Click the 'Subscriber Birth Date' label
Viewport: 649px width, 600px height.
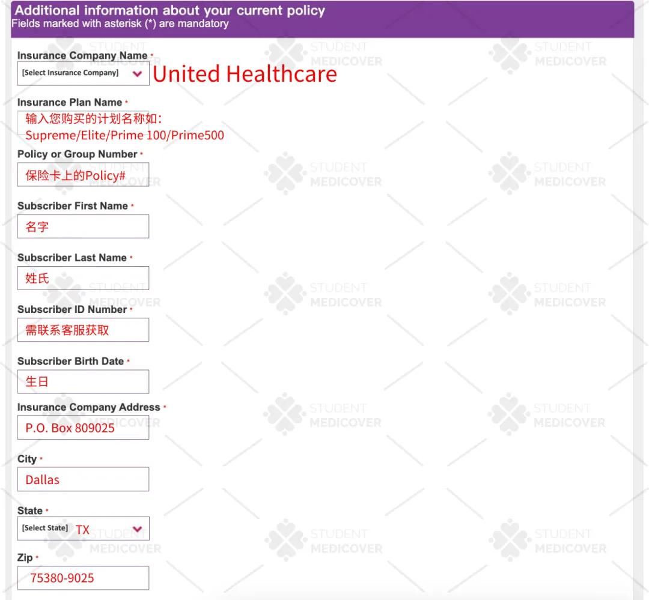pos(71,361)
